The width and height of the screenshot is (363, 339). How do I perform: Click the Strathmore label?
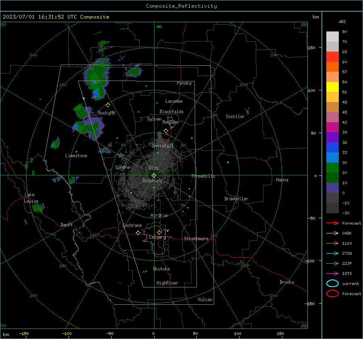click(196, 239)
